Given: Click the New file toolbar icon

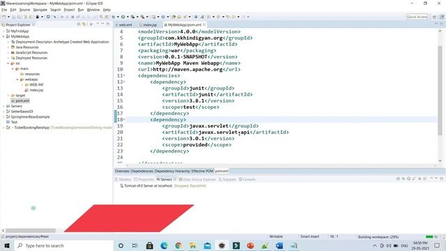Looking at the screenshot, I should [4, 17].
